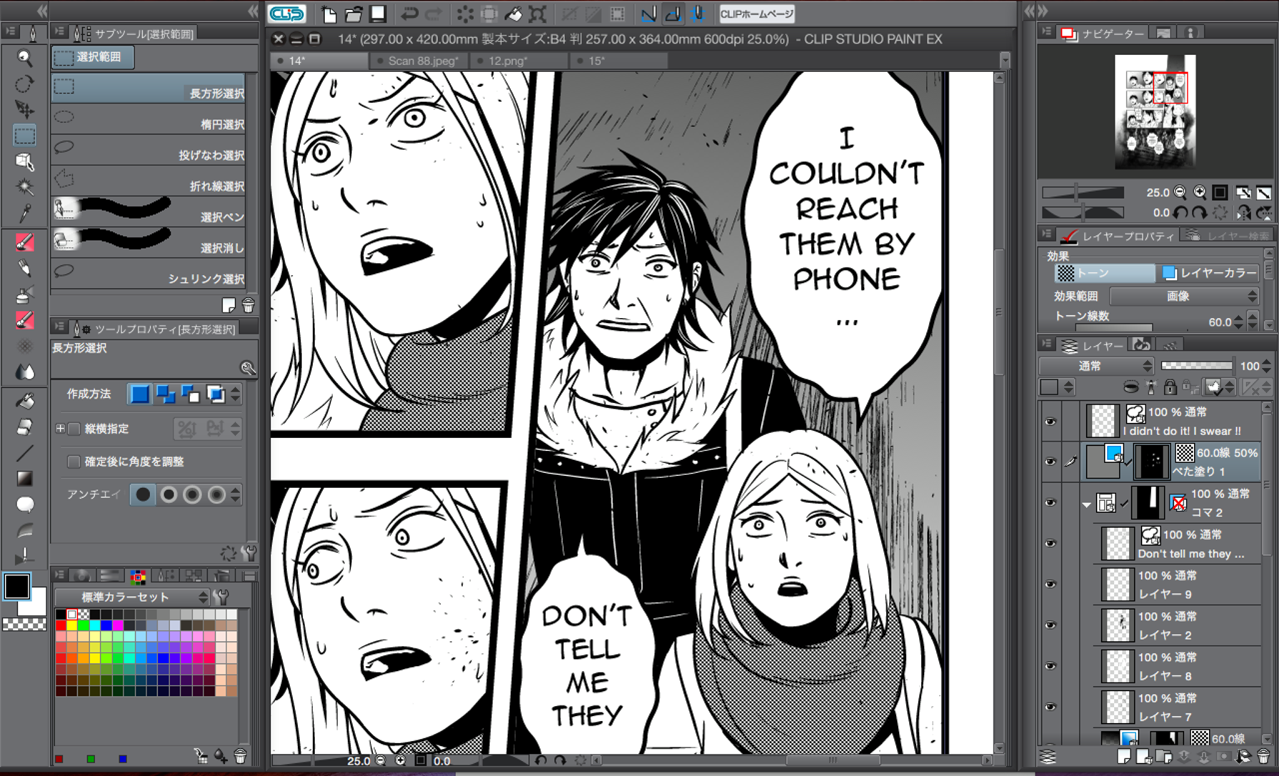Screen dimensions: 1279x776
Task: Select the Zoom magnifier tool in the tool palette
Action: pos(24,58)
